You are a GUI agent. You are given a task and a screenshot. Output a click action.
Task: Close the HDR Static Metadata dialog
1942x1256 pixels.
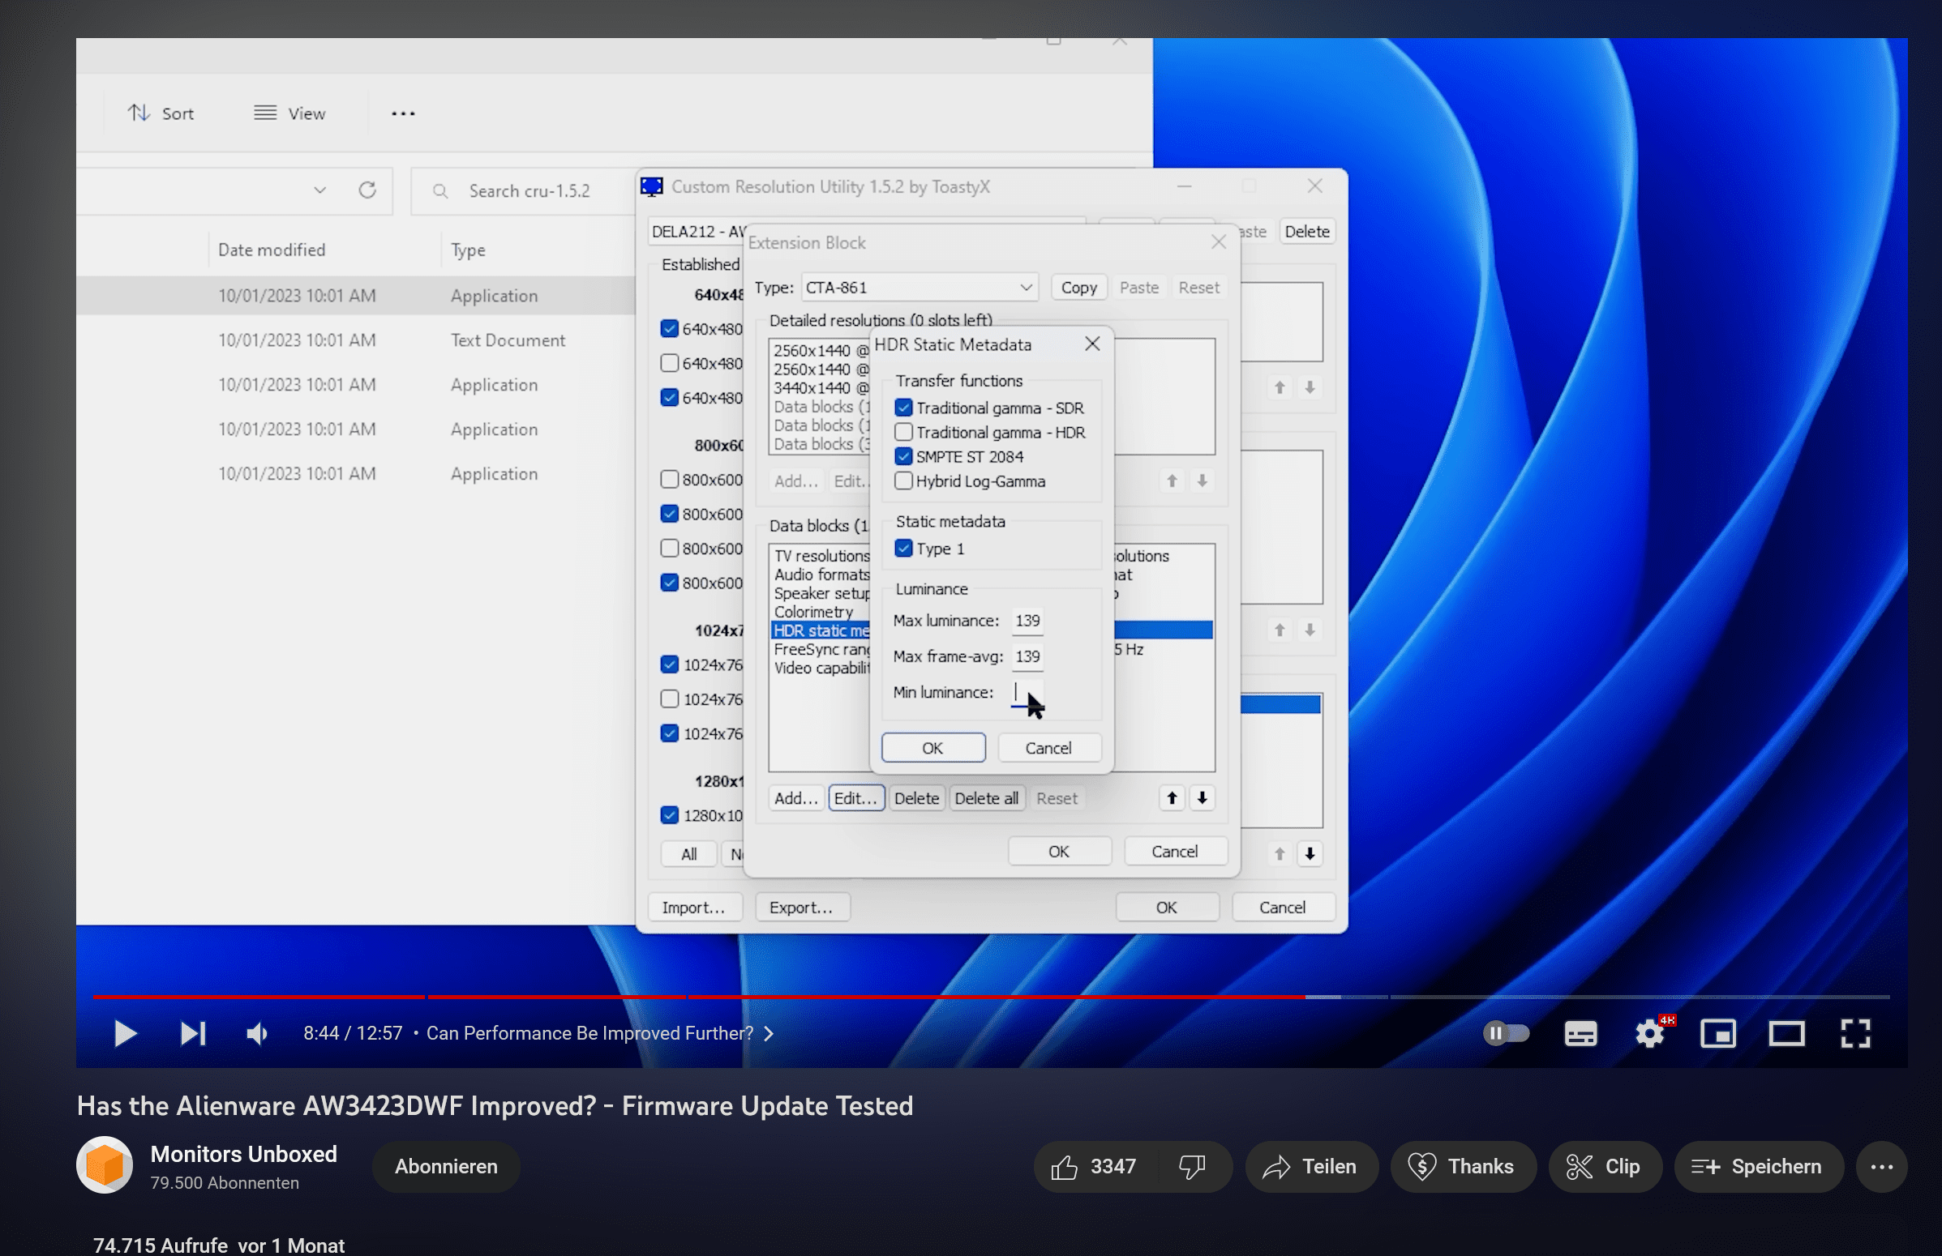click(1091, 344)
